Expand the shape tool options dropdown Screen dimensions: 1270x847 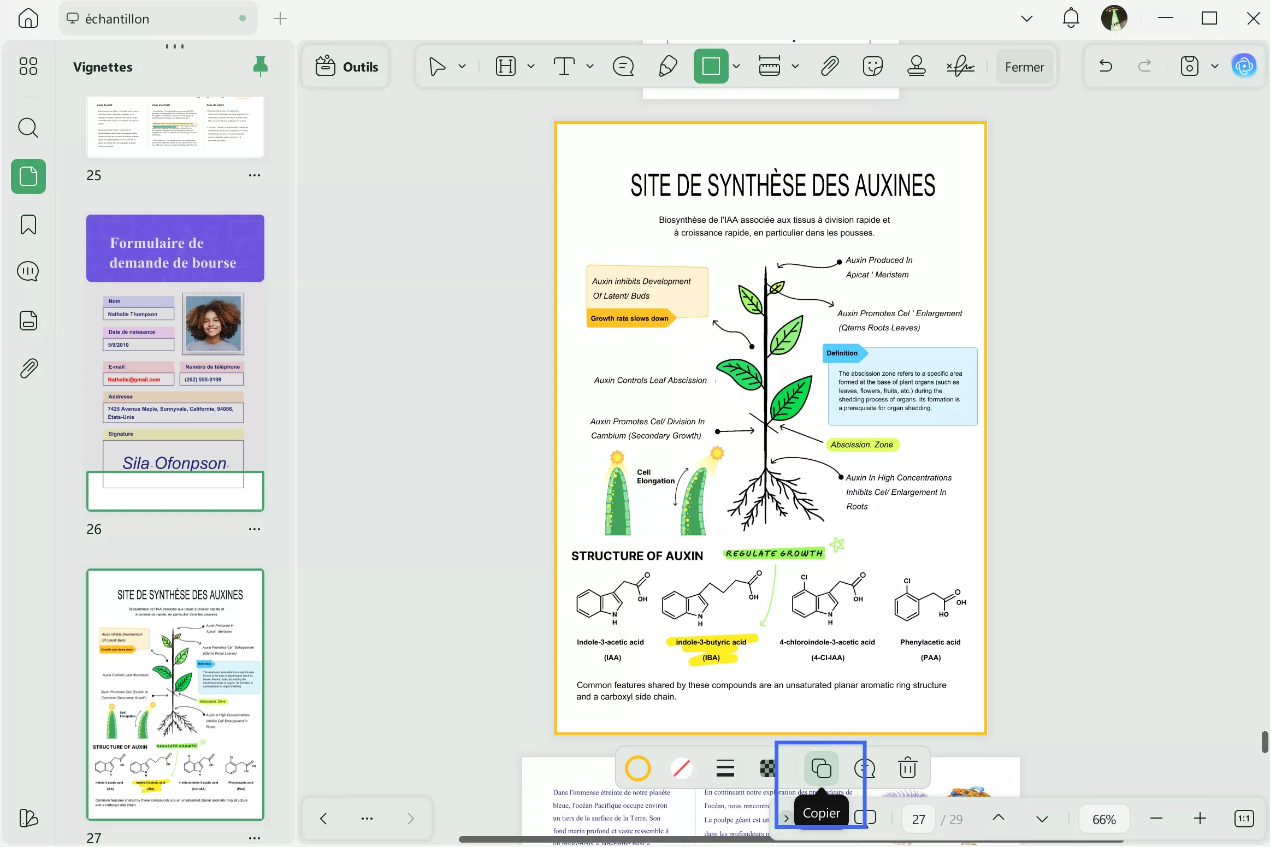tap(737, 66)
